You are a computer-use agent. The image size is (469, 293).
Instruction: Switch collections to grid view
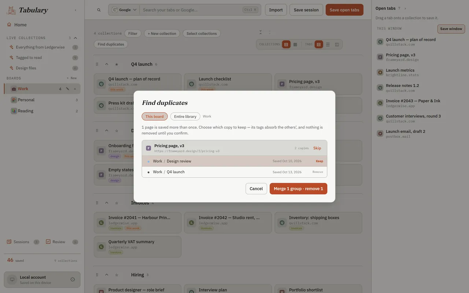295,44
